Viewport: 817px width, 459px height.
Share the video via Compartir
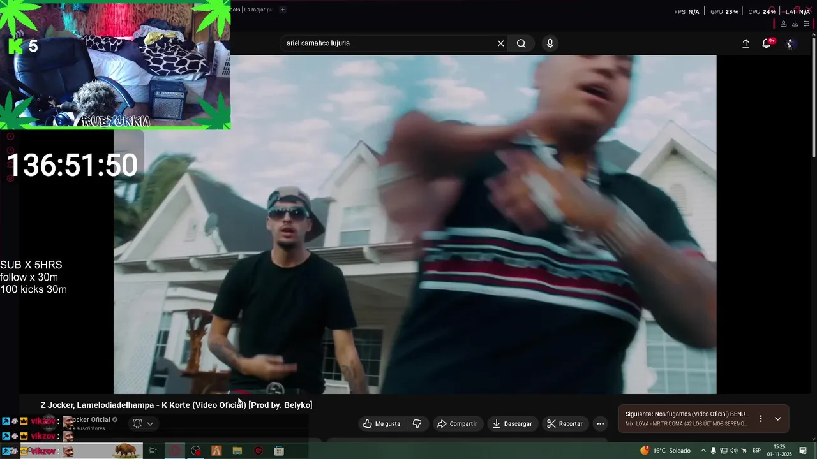(x=457, y=424)
